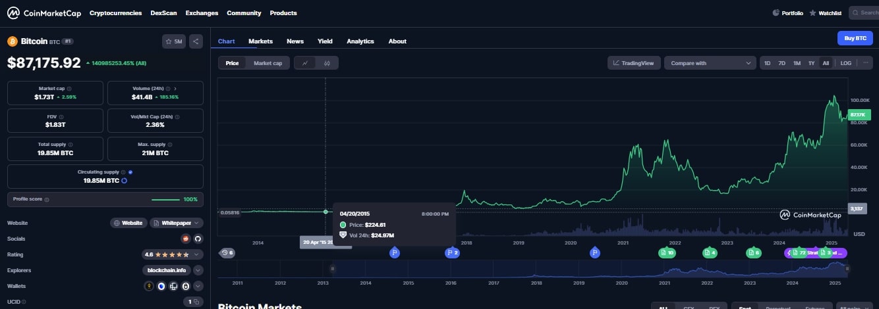The image size is (879, 309).
Task: Switch to the Chart tab
Action: 226,41
